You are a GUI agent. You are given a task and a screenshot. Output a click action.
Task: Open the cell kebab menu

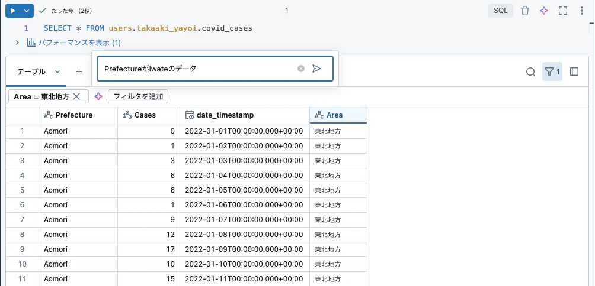(582, 11)
